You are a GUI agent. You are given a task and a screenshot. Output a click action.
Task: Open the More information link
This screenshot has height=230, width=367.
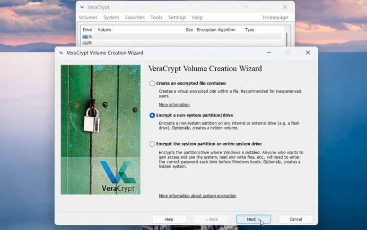[x=174, y=105]
